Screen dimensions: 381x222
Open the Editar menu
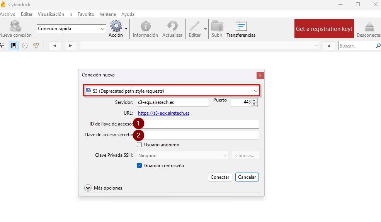tap(27, 14)
